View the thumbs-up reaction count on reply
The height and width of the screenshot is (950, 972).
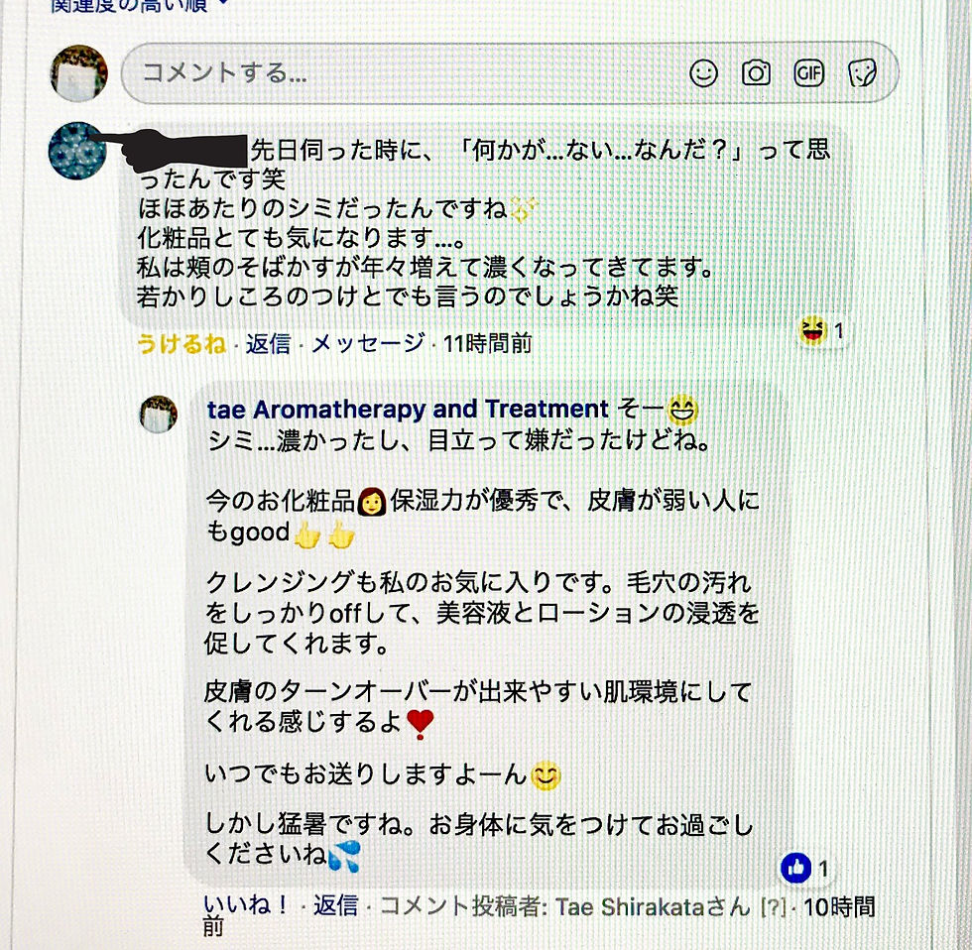tap(804, 868)
